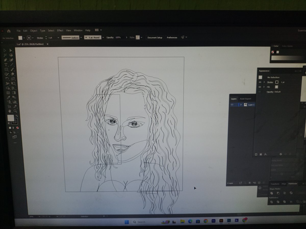Switch to the Asset Export tab
This screenshot has height=229, width=306.
coord(245,99)
